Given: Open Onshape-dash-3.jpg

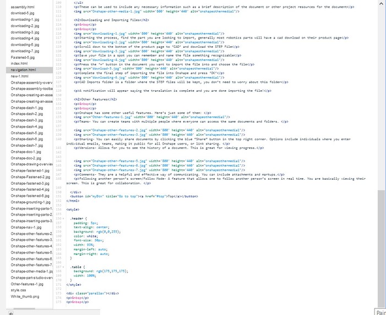Looking at the screenshot, I should pyautogui.click(x=27, y=120).
